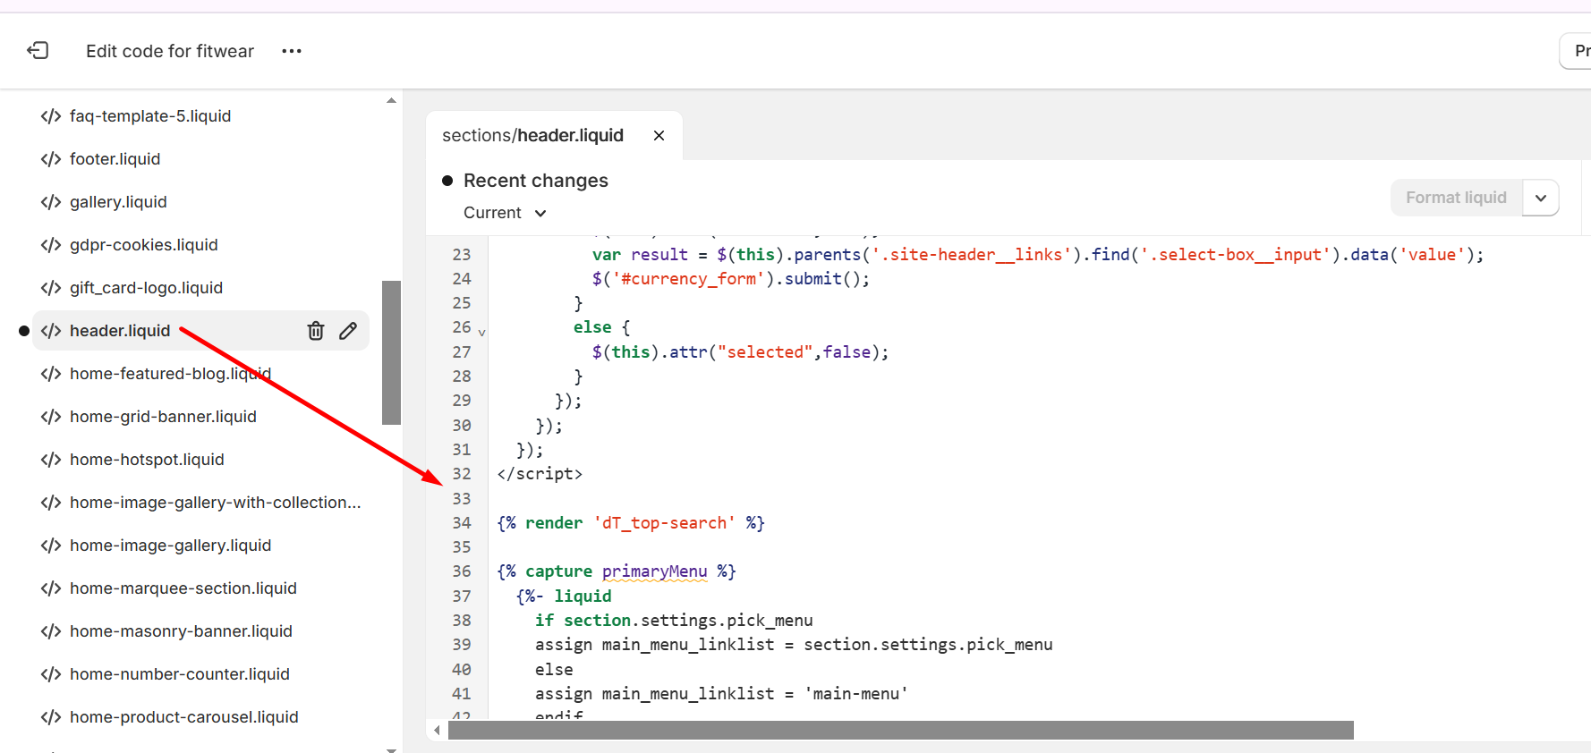
Task: Open home-image-gallery-with-collection file
Action: click(215, 503)
